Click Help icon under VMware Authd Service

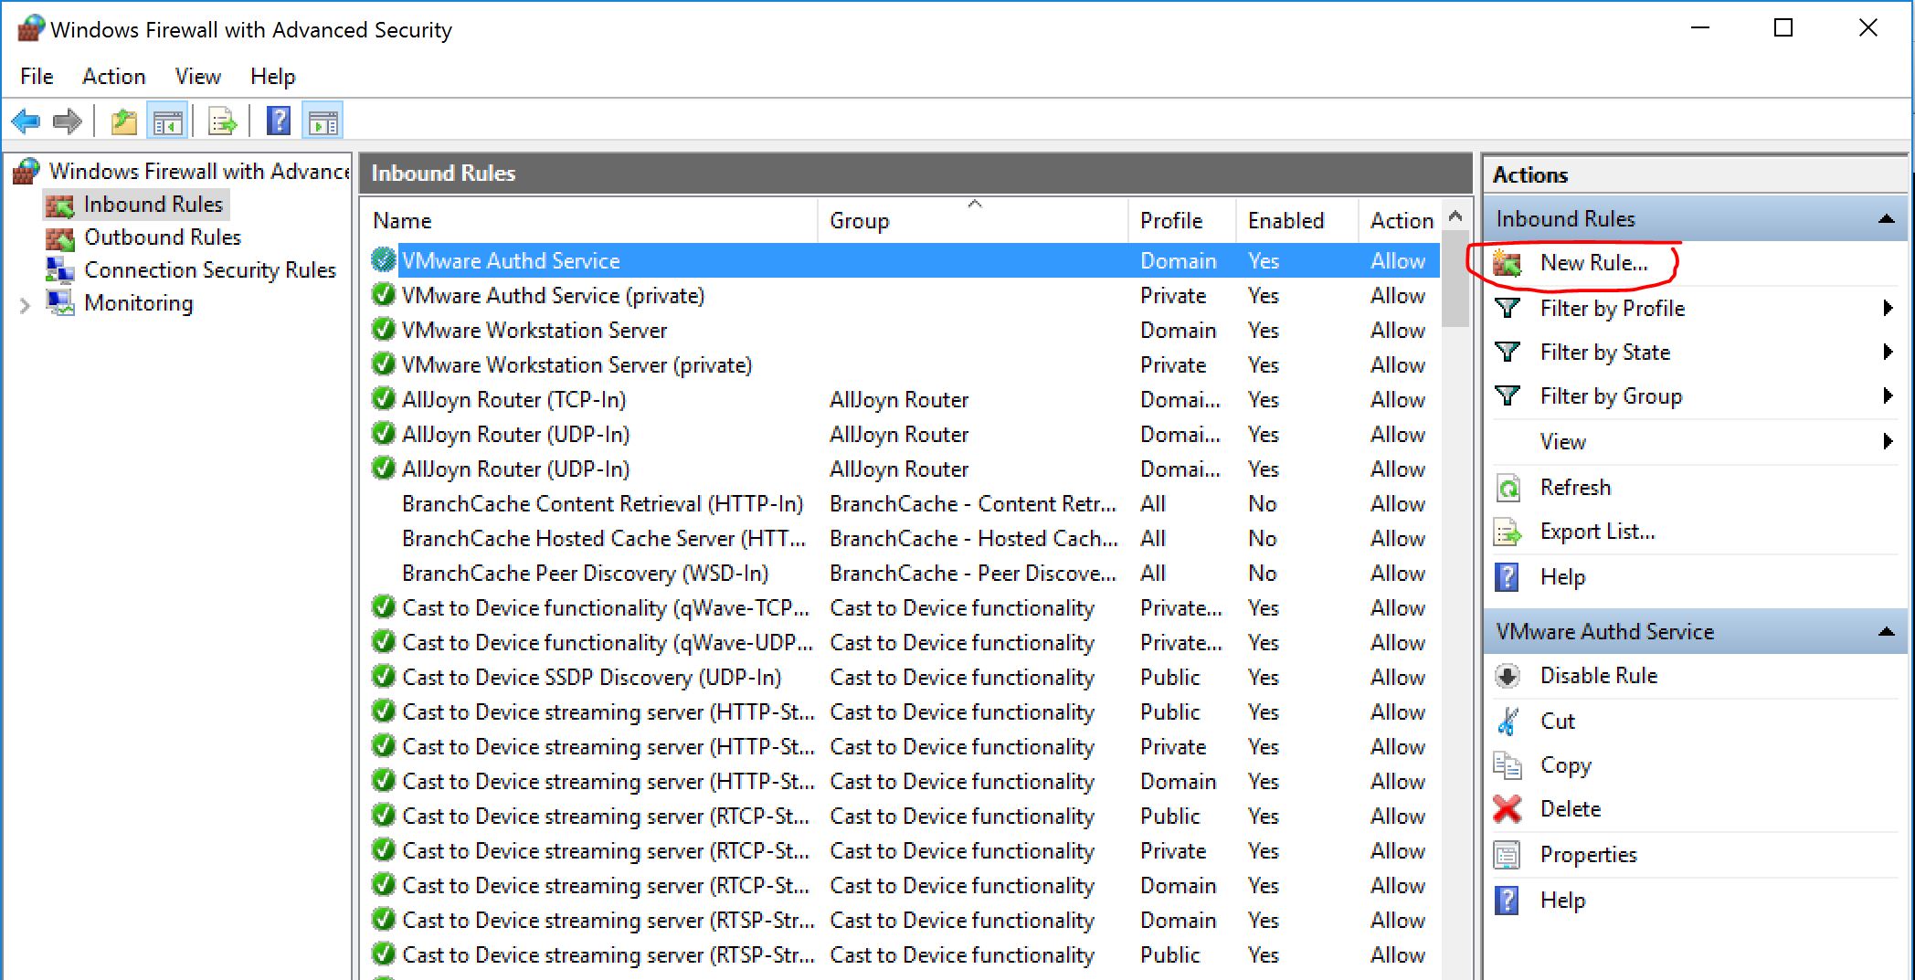point(1508,901)
